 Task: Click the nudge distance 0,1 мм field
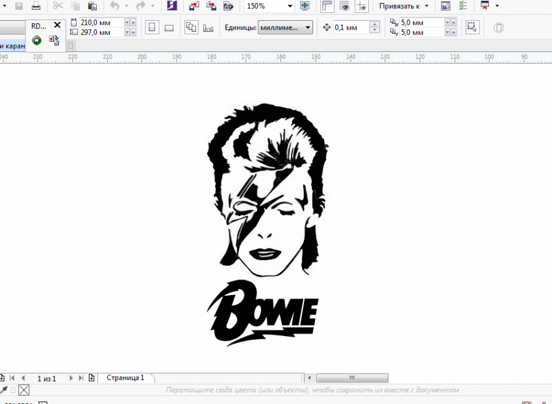click(350, 28)
